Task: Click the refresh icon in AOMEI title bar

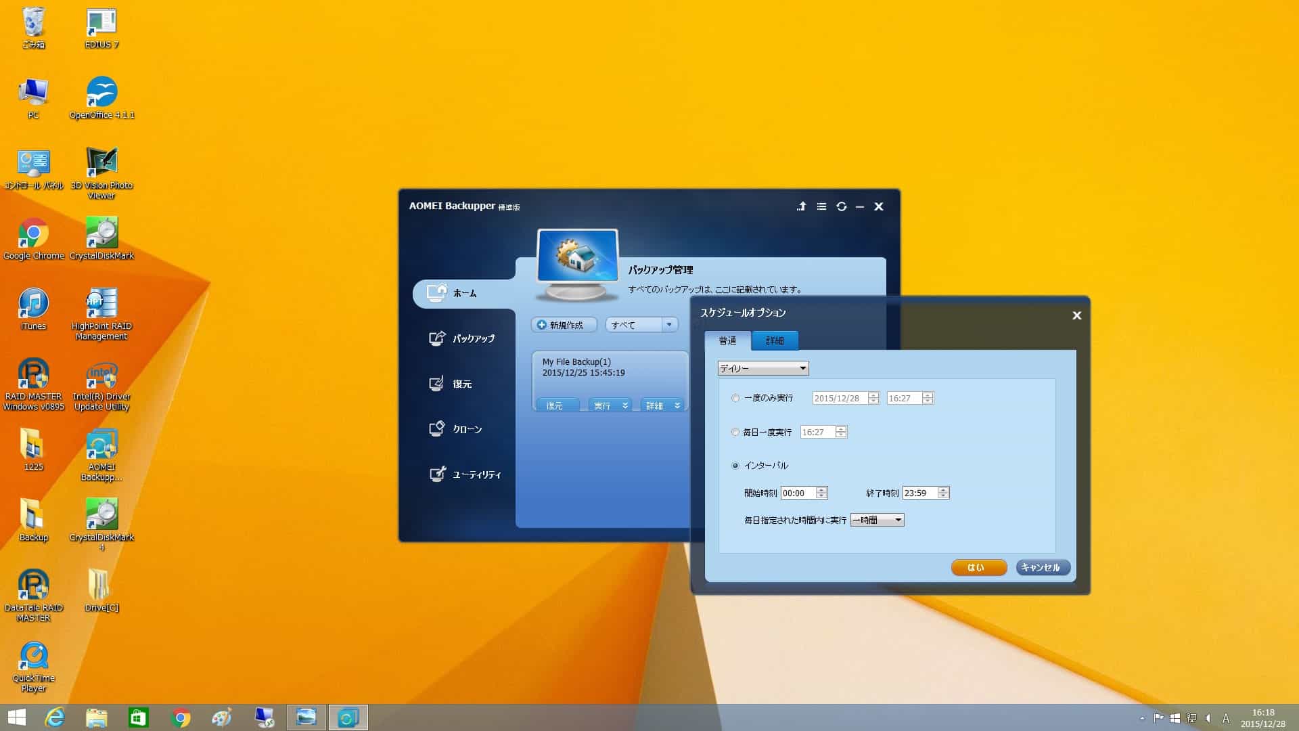Action: click(x=841, y=206)
